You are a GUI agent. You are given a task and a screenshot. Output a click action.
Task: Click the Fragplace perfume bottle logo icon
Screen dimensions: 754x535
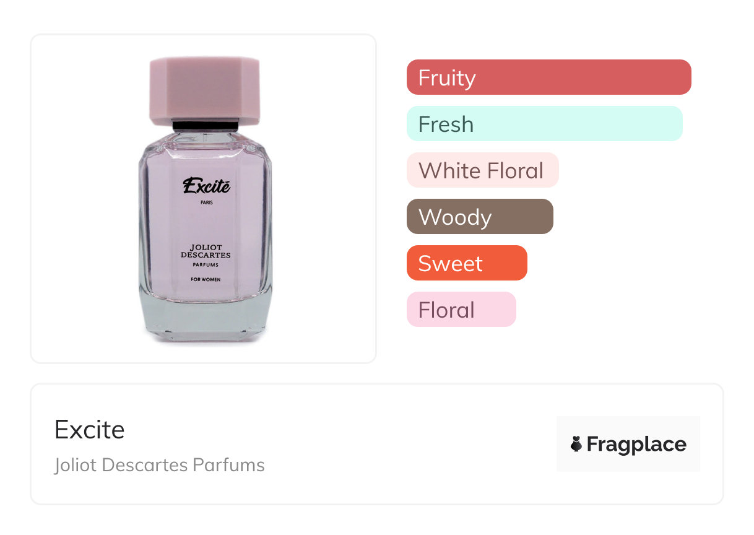576,444
